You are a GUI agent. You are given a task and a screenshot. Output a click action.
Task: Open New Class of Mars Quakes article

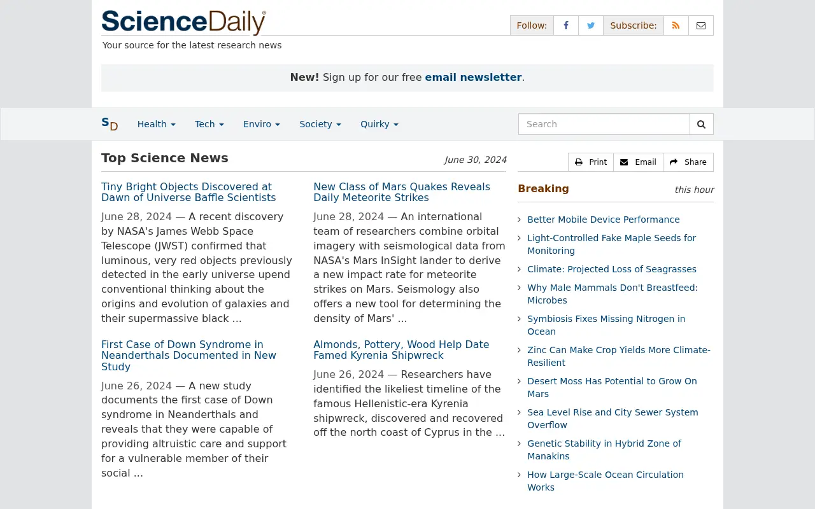tap(402, 192)
